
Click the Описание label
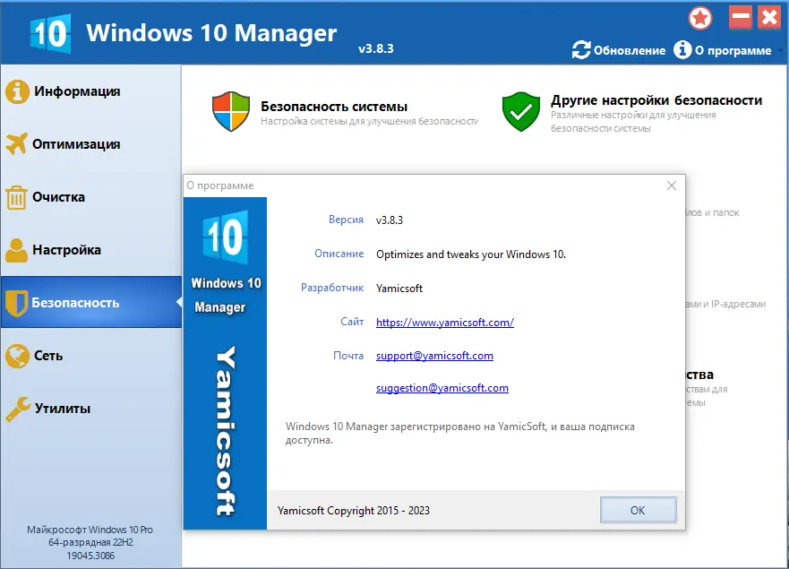[339, 254]
